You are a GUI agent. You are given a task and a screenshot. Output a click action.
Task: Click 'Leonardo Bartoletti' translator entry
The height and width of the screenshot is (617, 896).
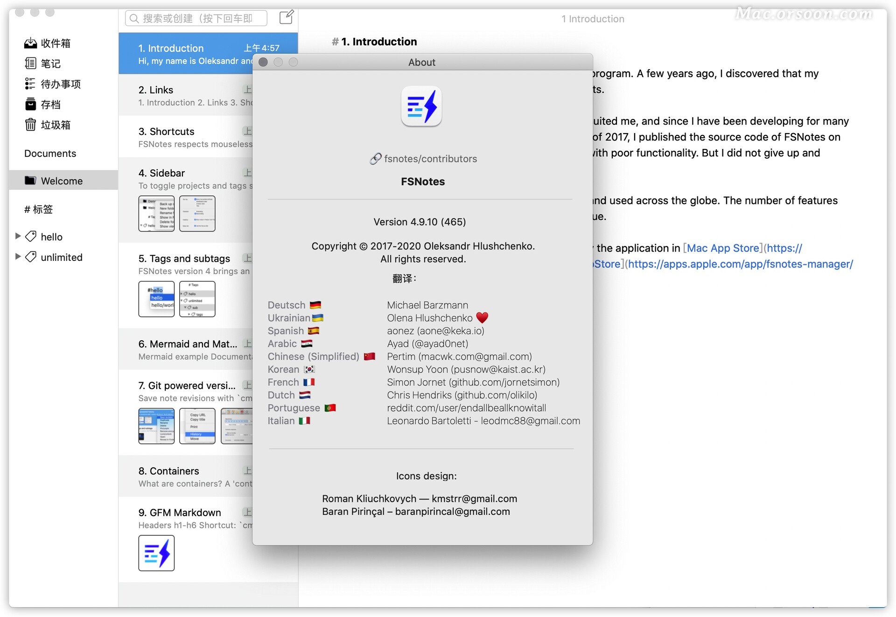(483, 421)
